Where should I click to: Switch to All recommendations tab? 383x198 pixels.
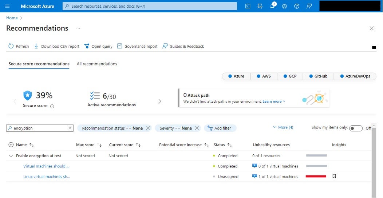pos(97,64)
